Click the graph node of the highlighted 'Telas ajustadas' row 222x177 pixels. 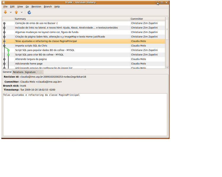4,41
